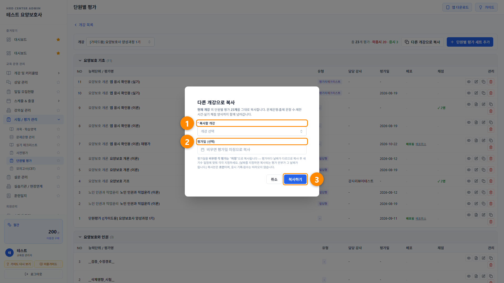
Task: Edit row NO 6 요양보호 개론 (이론)
Action: click(476, 159)
